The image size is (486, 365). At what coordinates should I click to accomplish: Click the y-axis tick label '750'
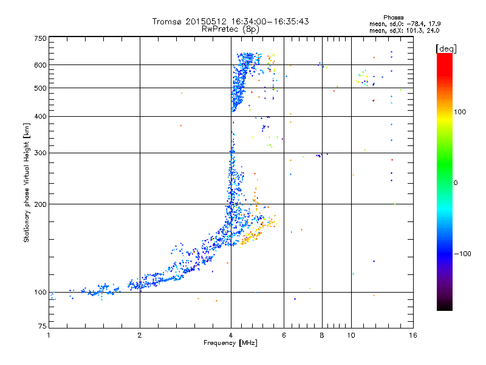pos(40,38)
